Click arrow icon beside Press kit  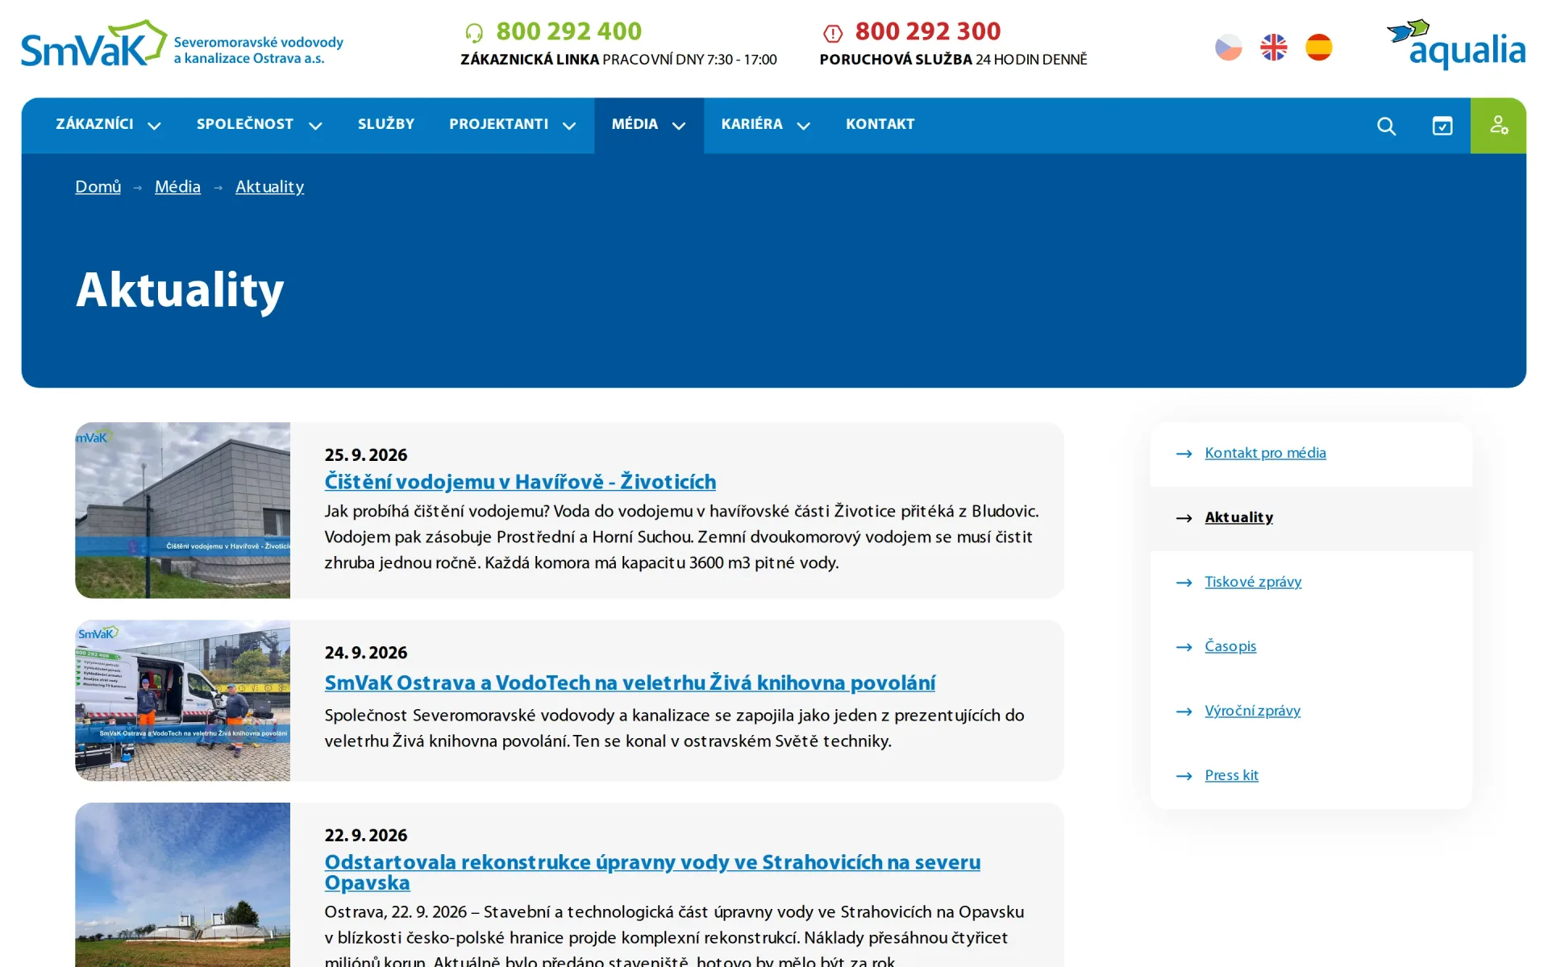point(1184,776)
